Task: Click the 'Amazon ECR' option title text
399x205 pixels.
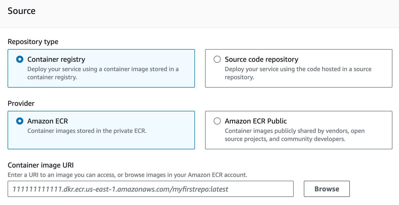Action: 48,121
